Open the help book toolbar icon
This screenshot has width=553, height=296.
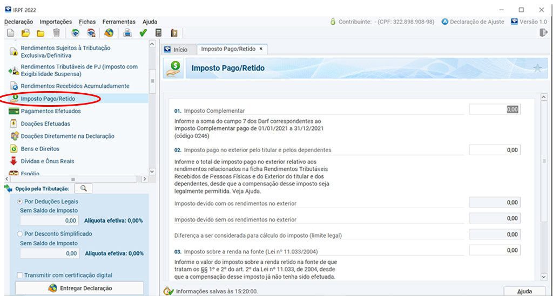coord(174,33)
